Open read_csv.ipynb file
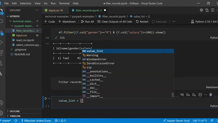Viewport: 218px width, 123px height. coord(25,40)
